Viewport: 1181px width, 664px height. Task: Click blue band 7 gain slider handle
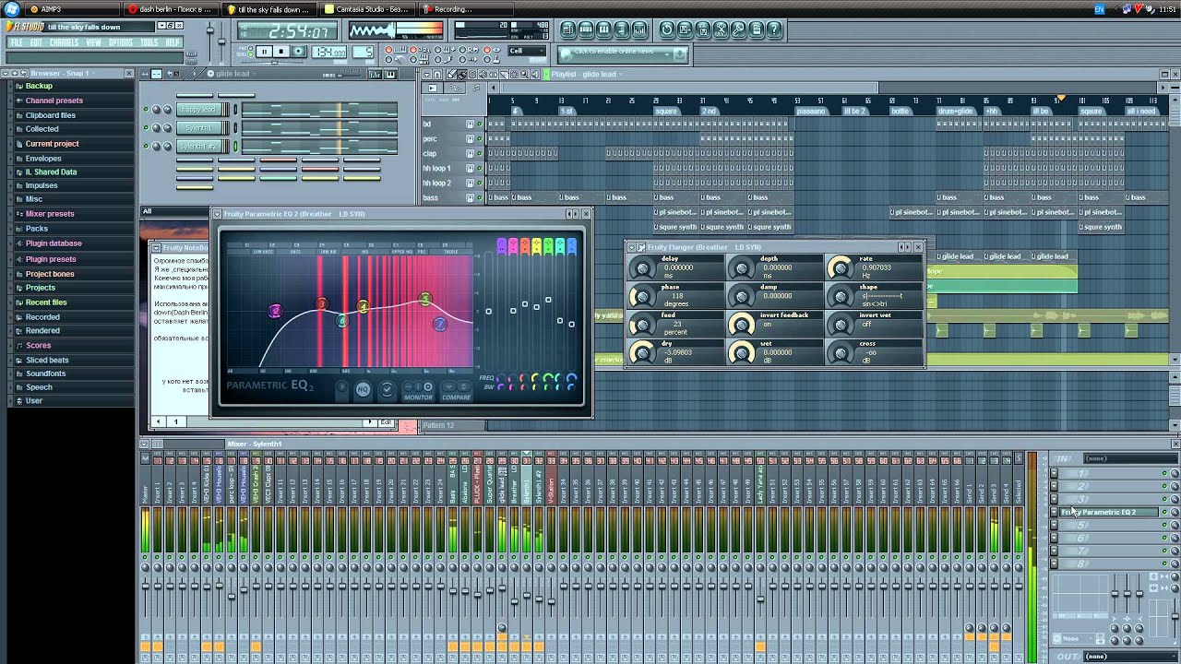[571, 323]
